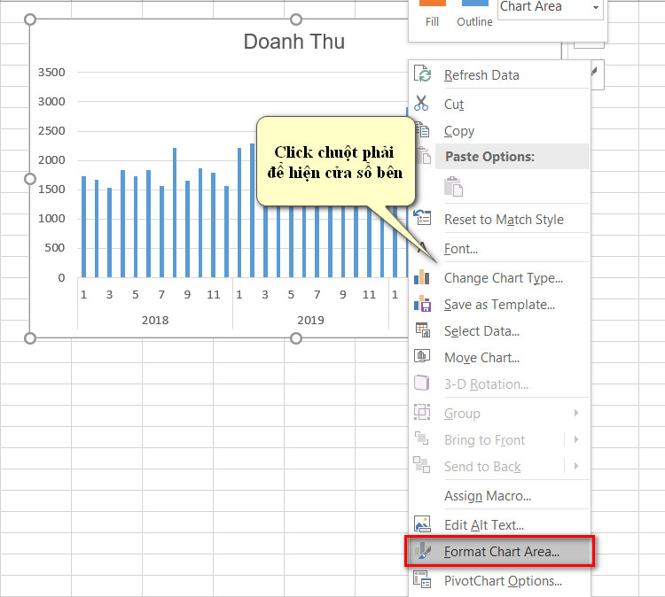Click the 2019 year axis label
Viewport: 665px width, 597px height.
coord(310,320)
